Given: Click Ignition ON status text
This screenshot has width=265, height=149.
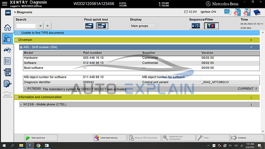Looking at the screenshot, I should [x=208, y=12].
